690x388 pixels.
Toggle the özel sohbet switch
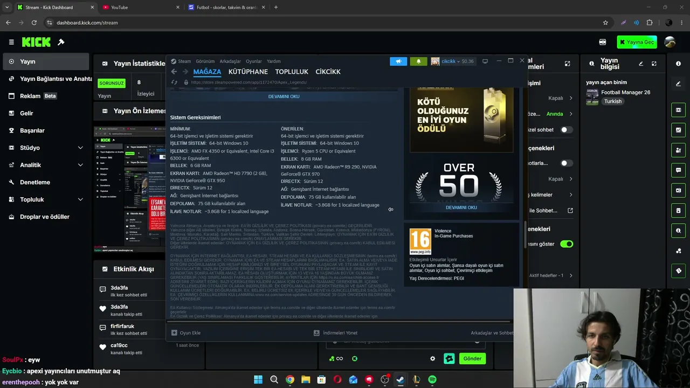pyautogui.click(x=567, y=130)
